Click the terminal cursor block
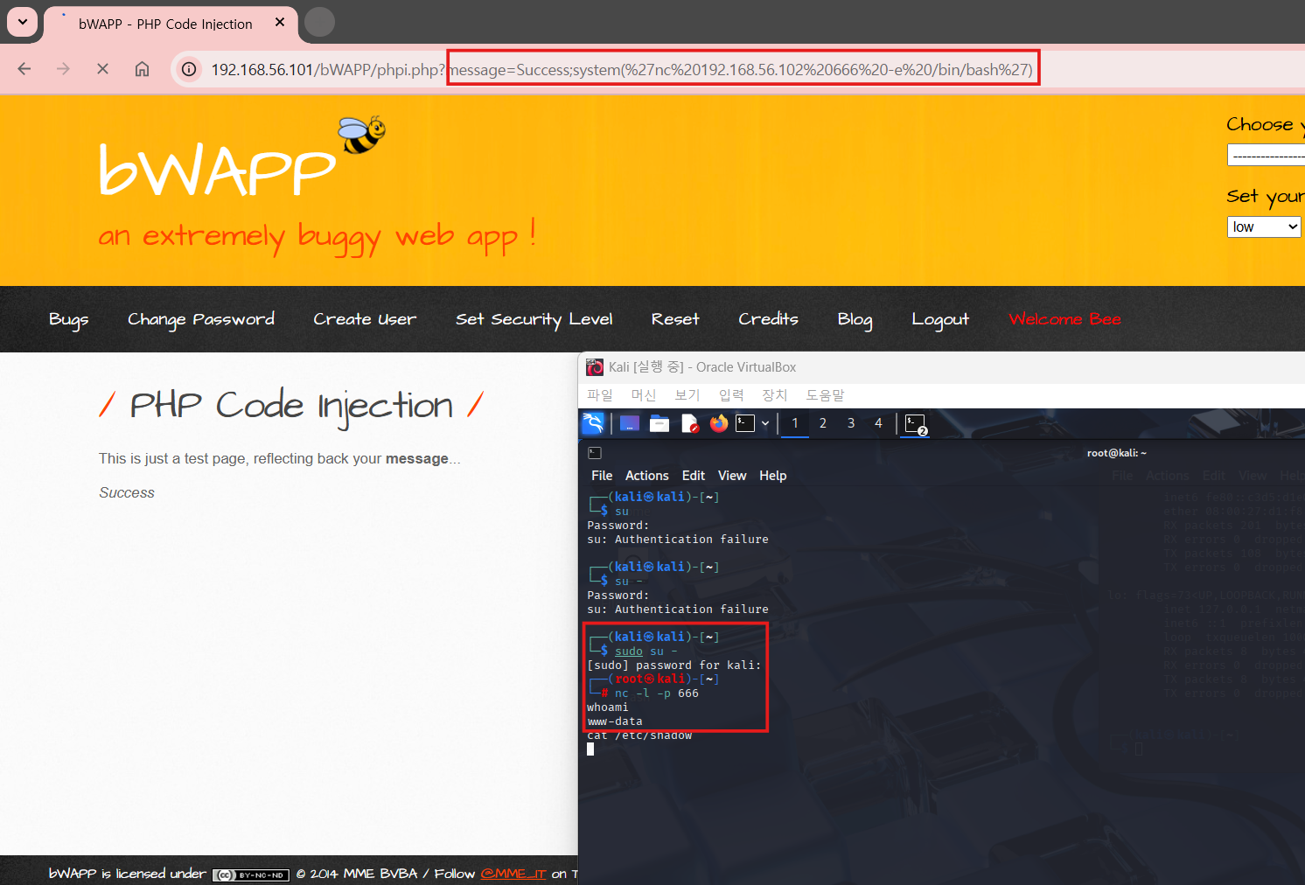This screenshot has width=1305, height=885. [590, 749]
